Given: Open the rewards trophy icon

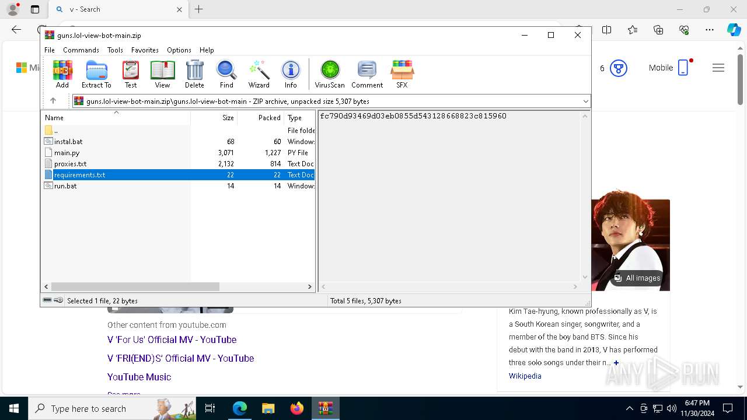Looking at the screenshot, I should click(x=618, y=68).
